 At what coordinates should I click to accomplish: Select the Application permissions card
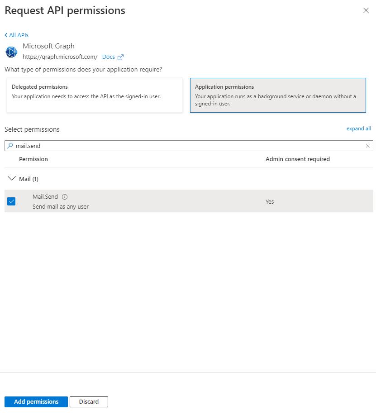[278, 95]
